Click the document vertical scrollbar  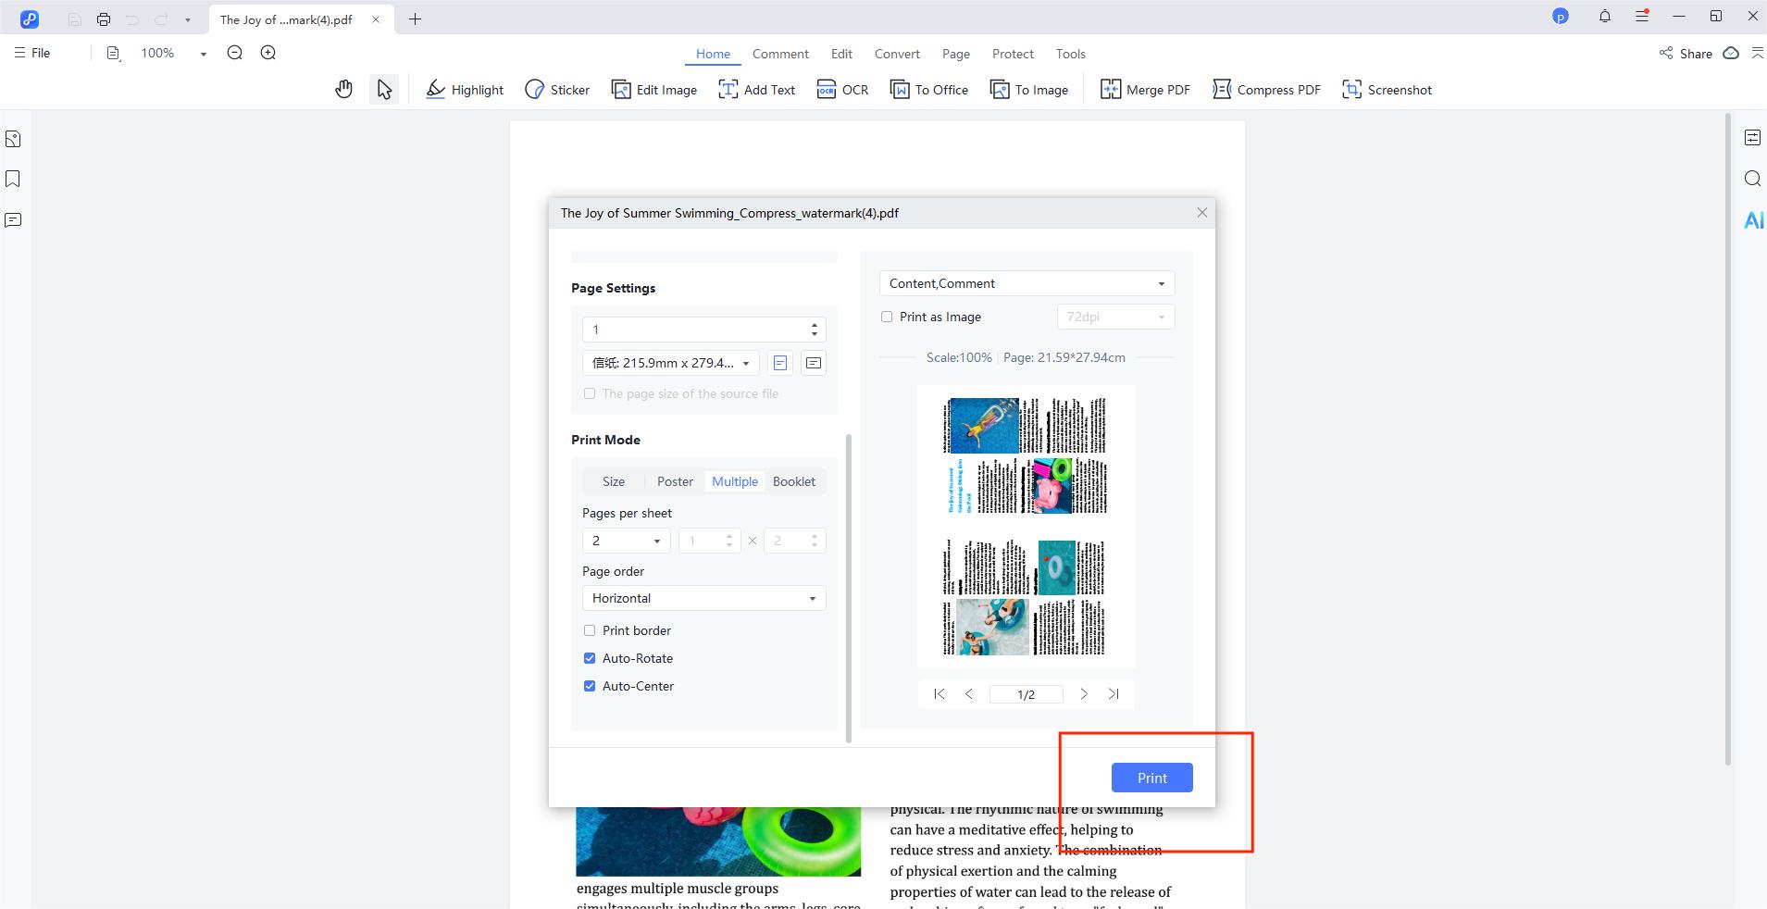[x=1727, y=439]
